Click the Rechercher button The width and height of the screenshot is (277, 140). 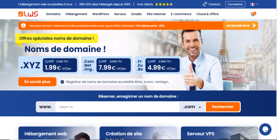[x=223, y=107]
